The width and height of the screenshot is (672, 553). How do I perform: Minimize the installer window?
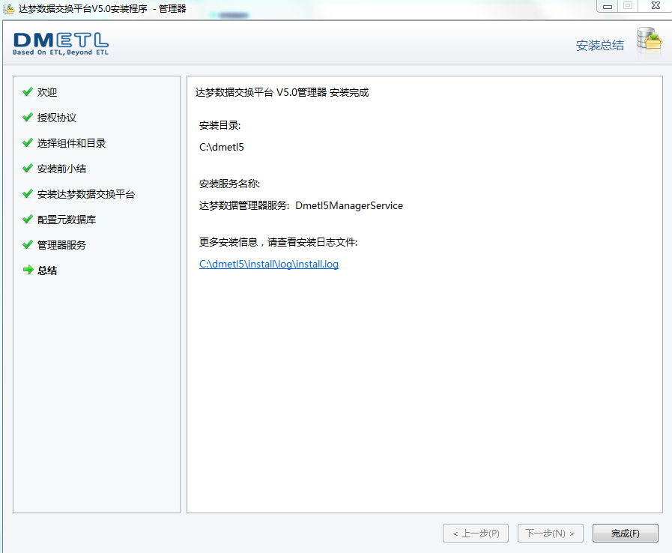tap(608, 6)
